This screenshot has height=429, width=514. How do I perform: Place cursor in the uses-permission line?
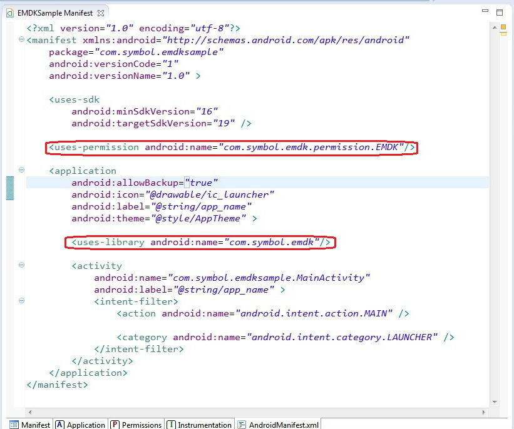click(x=232, y=148)
